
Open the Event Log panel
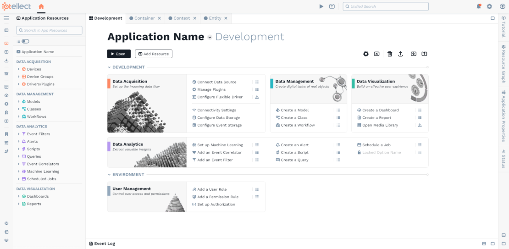tap(102, 243)
